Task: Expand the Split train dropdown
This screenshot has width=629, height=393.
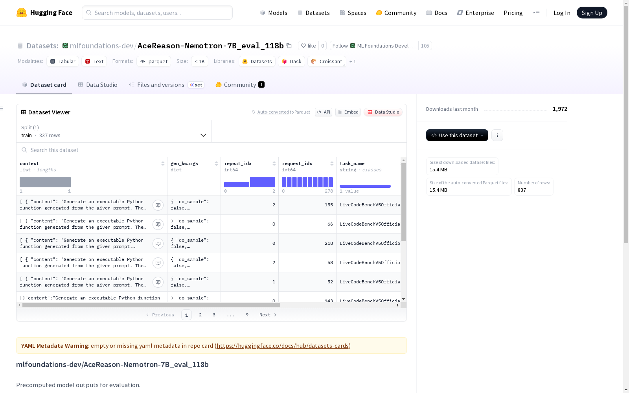Action: tap(114, 131)
